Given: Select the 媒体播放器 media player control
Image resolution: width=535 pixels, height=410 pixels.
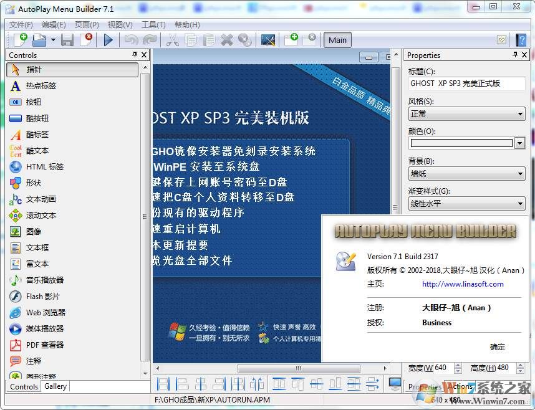Looking at the screenshot, I should (39, 328).
